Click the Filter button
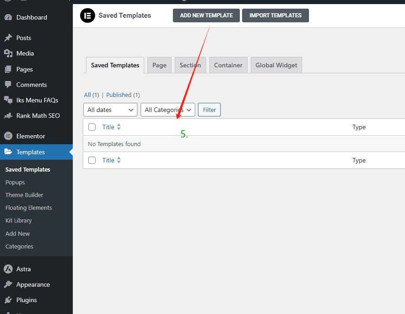The width and height of the screenshot is (405, 314). click(x=209, y=110)
